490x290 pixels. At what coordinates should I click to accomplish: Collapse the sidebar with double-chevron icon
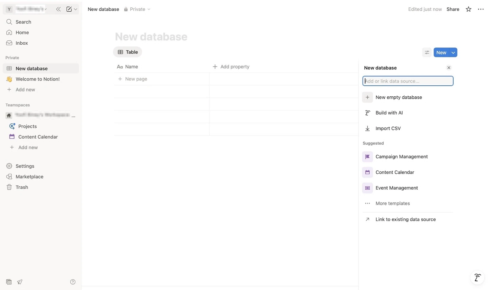click(x=58, y=9)
